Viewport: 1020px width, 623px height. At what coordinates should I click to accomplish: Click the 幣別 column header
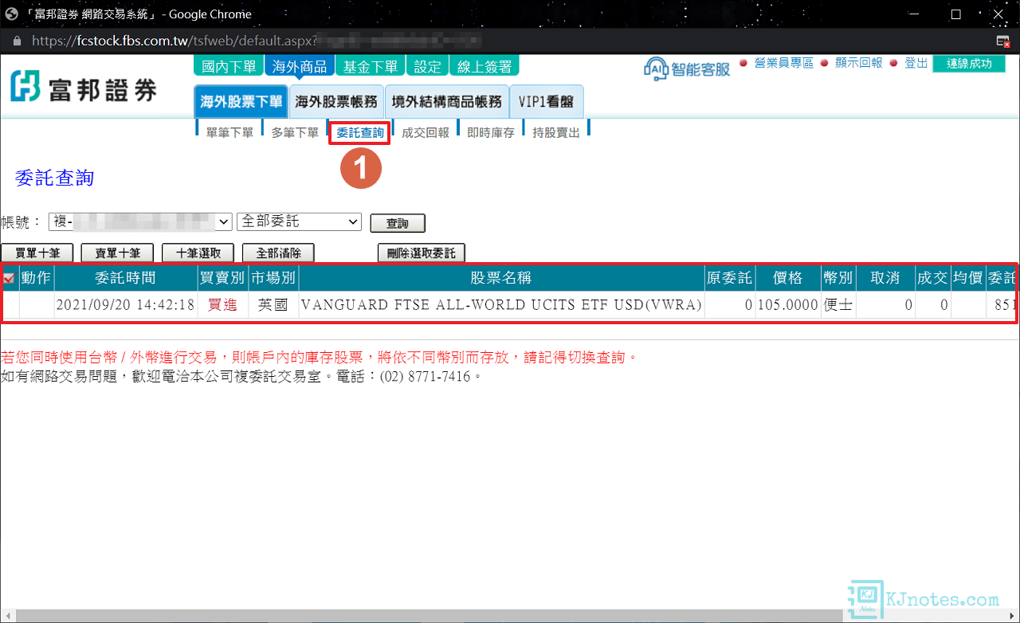click(838, 278)
